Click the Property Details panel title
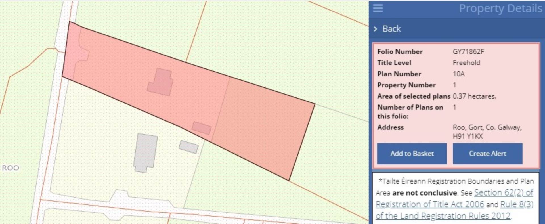The height and width of the screenshot is (224, 545). 500,9
